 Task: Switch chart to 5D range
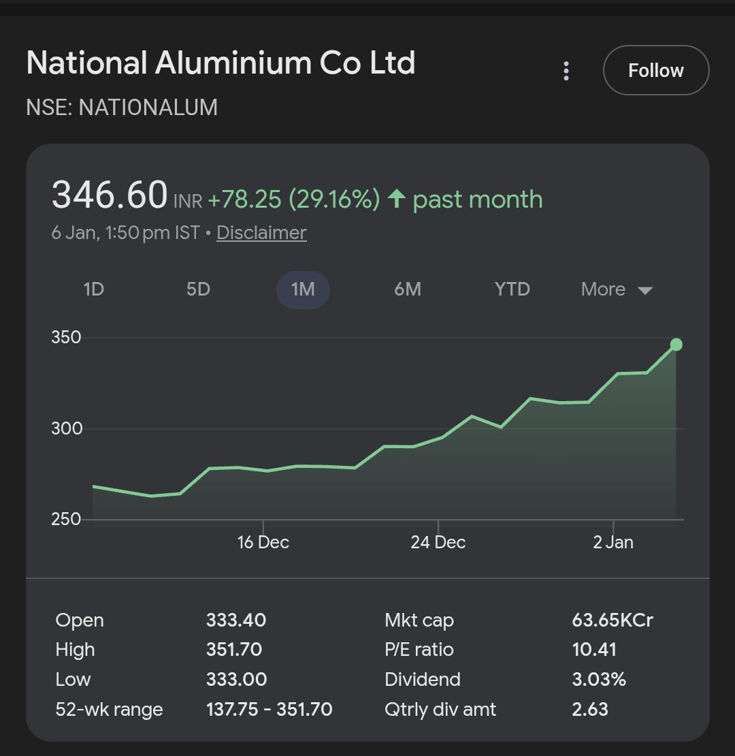click(199, 289)
